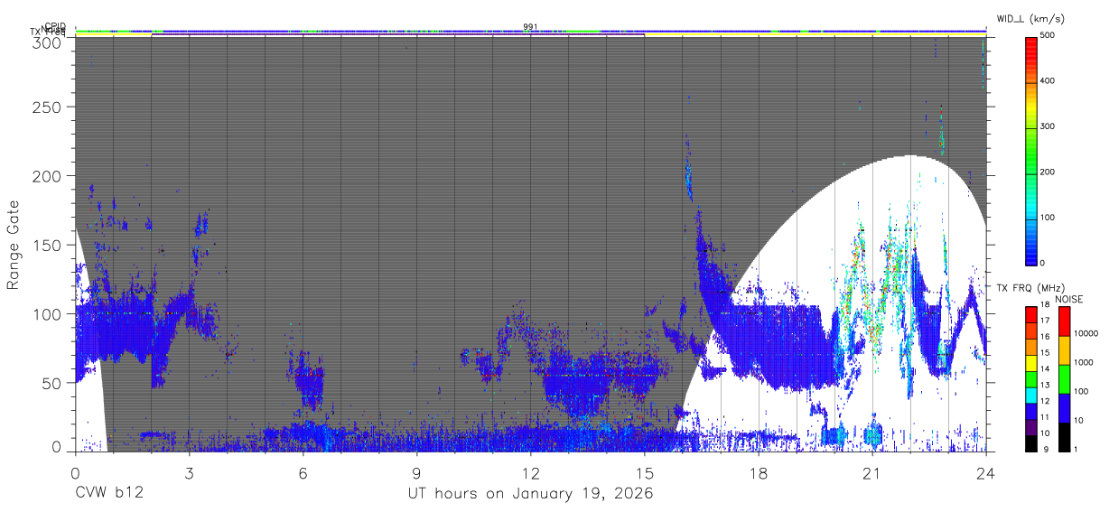Click the '24' tick on the UT hours axis
This screenshot has width=1109, height=512.
click(985, 472)
